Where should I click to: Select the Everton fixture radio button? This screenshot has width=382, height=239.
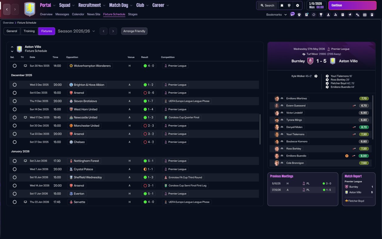click(15, 194)
